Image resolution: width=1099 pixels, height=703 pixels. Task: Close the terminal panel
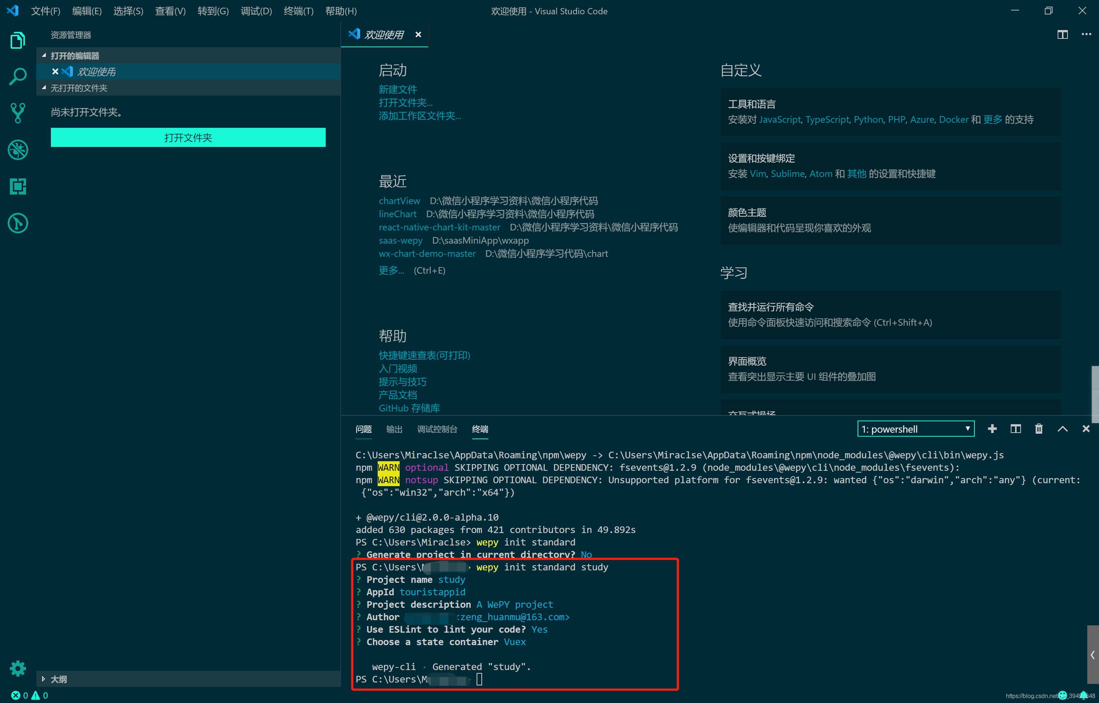[1086, 429]
